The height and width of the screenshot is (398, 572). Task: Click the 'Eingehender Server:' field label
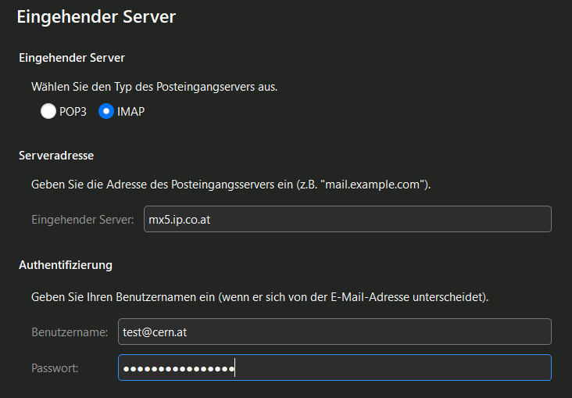83,220
